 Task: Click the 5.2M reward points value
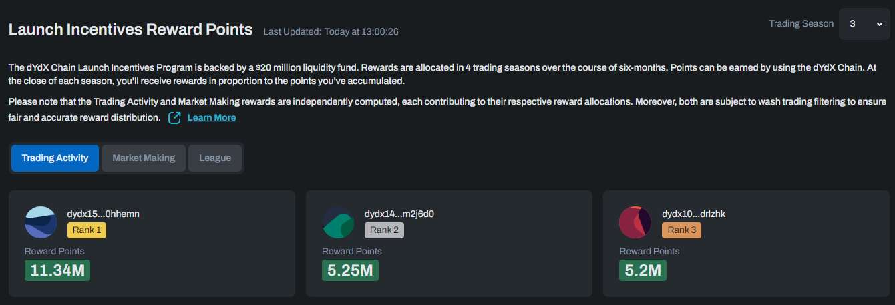tap(643, 270)
